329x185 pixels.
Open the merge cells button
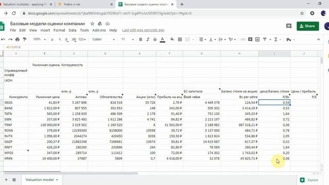point(187,40)
